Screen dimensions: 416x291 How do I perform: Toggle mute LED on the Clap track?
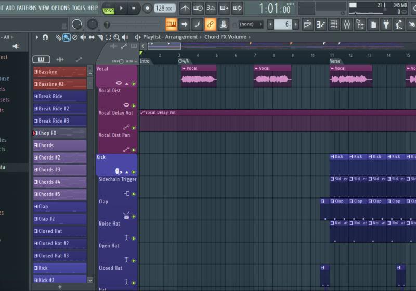tap(134, 216)
